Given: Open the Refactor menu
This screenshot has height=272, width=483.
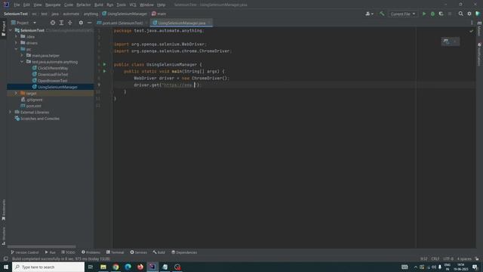Looking at the screenshot, I should pyautogui.click(x=83, y=5).
